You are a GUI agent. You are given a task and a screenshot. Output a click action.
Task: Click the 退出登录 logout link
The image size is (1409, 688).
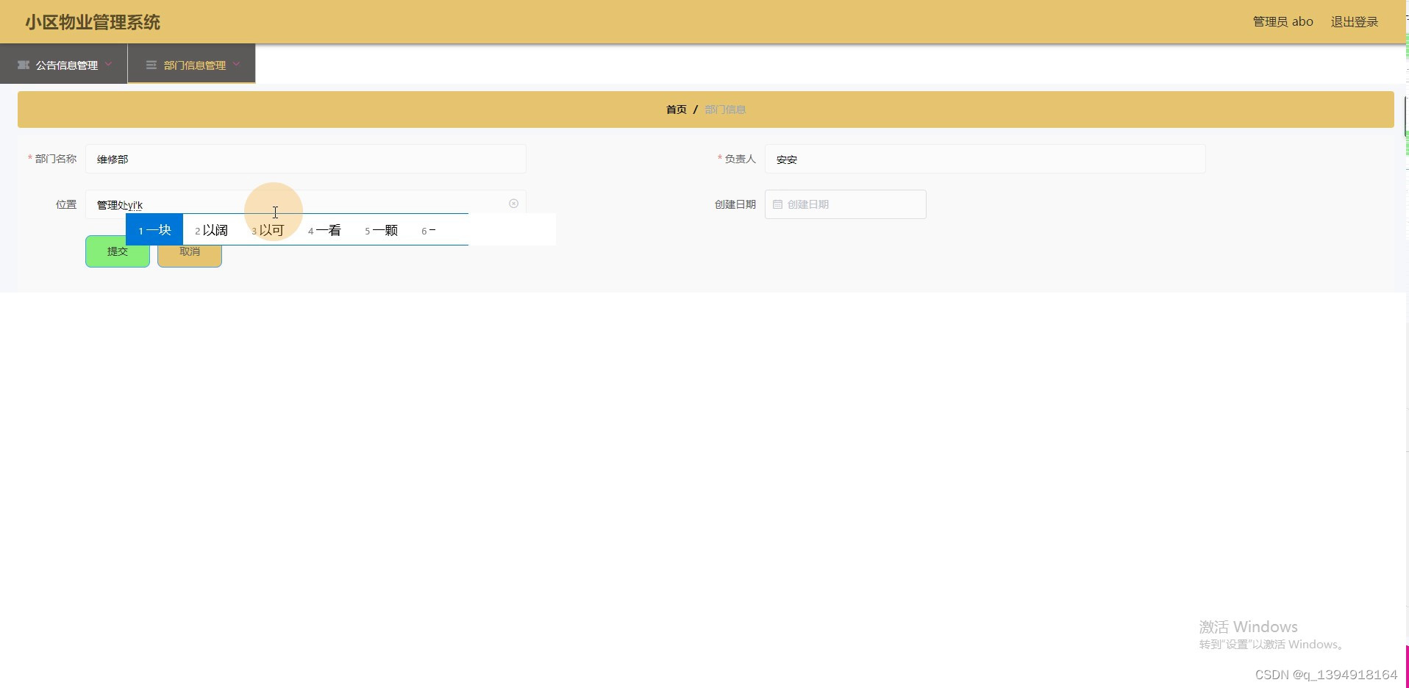click(1354, 21)
